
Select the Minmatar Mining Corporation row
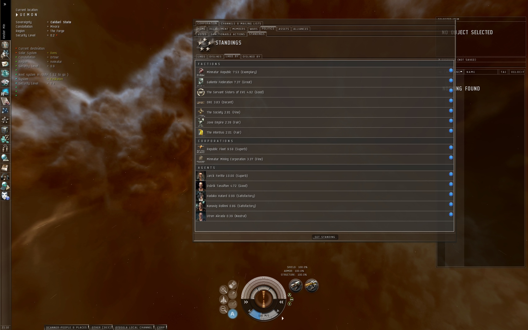coord(324,159)
